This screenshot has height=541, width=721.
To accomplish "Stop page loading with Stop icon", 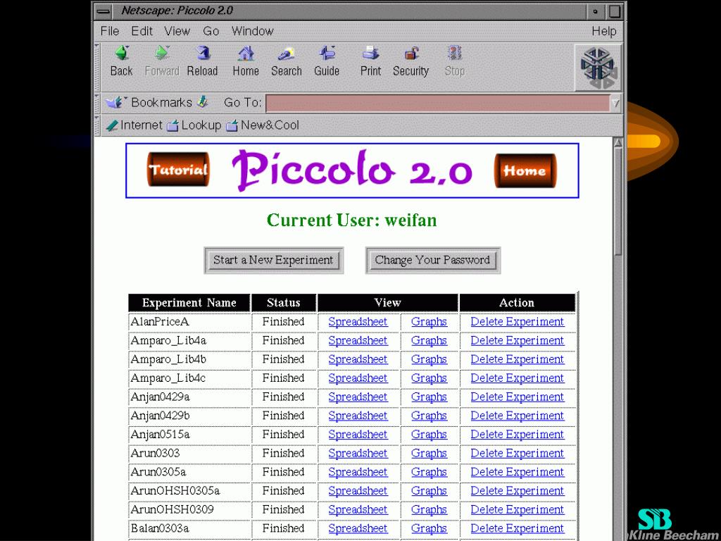I will pyautogui.click(x=454, y=61).
